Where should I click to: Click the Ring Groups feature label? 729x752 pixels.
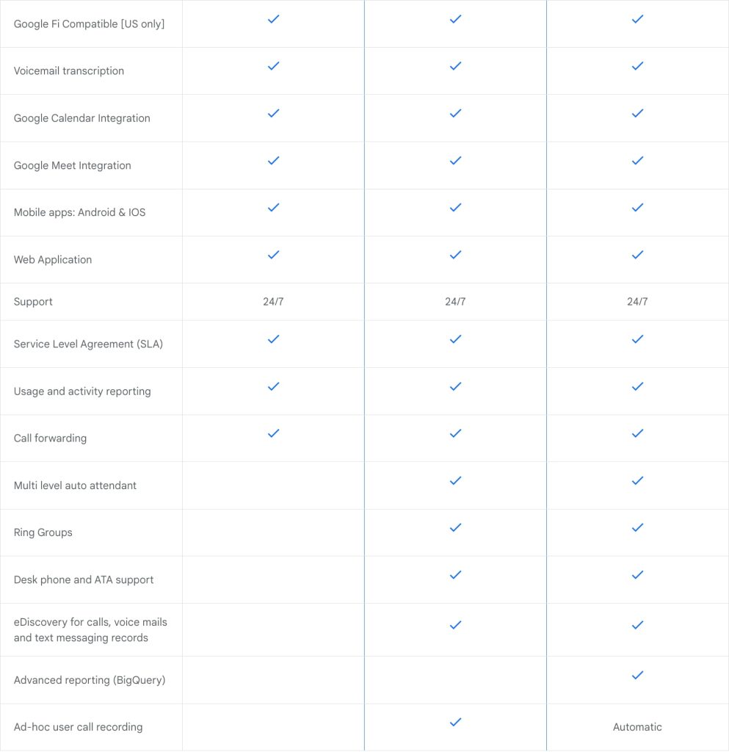[x=43, y=532]
